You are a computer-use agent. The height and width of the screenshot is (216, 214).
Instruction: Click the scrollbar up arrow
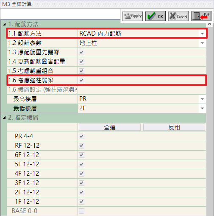[210, 24]
